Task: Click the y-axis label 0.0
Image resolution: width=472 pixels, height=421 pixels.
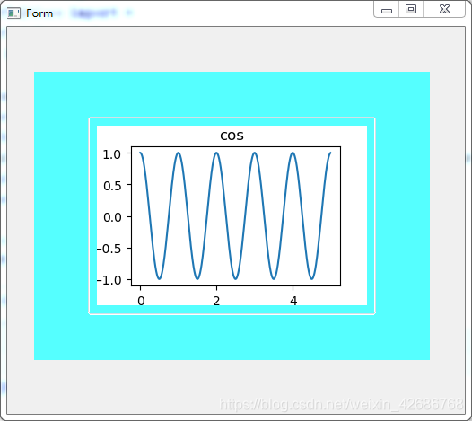Action: tap(112, 217)
